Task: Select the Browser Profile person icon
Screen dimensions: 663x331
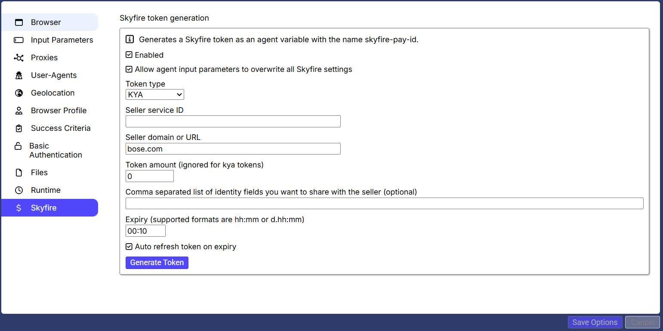Action: click(19, 110)
